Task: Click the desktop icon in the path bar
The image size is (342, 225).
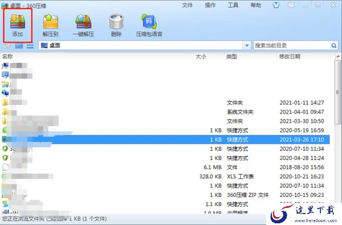Action: 44,46
